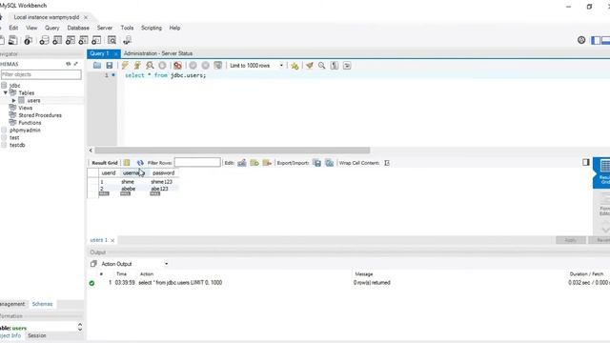Toggle the result side panel visibility

coord(586,162)
